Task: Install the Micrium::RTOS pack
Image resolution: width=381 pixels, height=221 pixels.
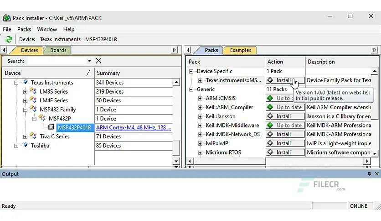Action: 285,153
